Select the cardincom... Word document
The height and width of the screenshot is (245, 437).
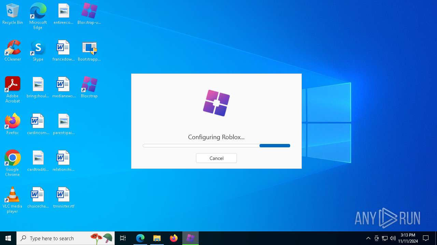(x=38, y=125)
